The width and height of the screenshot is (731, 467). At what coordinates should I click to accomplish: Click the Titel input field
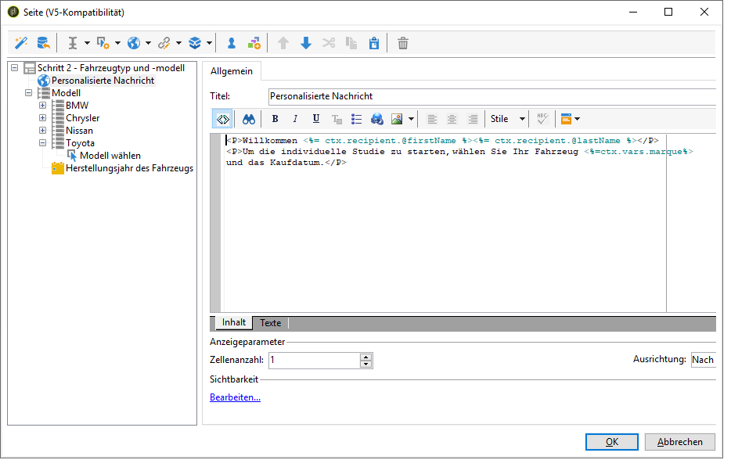click(x=489, y=96)
